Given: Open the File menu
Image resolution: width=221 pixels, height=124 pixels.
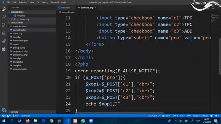Looking at the screenshot, I should click(x=8, y=2).
